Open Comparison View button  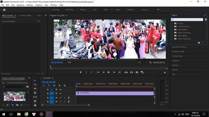(x=142, y=72)
